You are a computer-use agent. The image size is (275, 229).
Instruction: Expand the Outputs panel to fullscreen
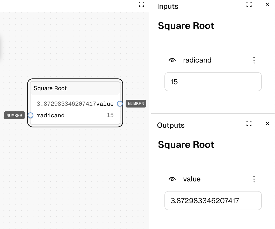pos(249,124)
